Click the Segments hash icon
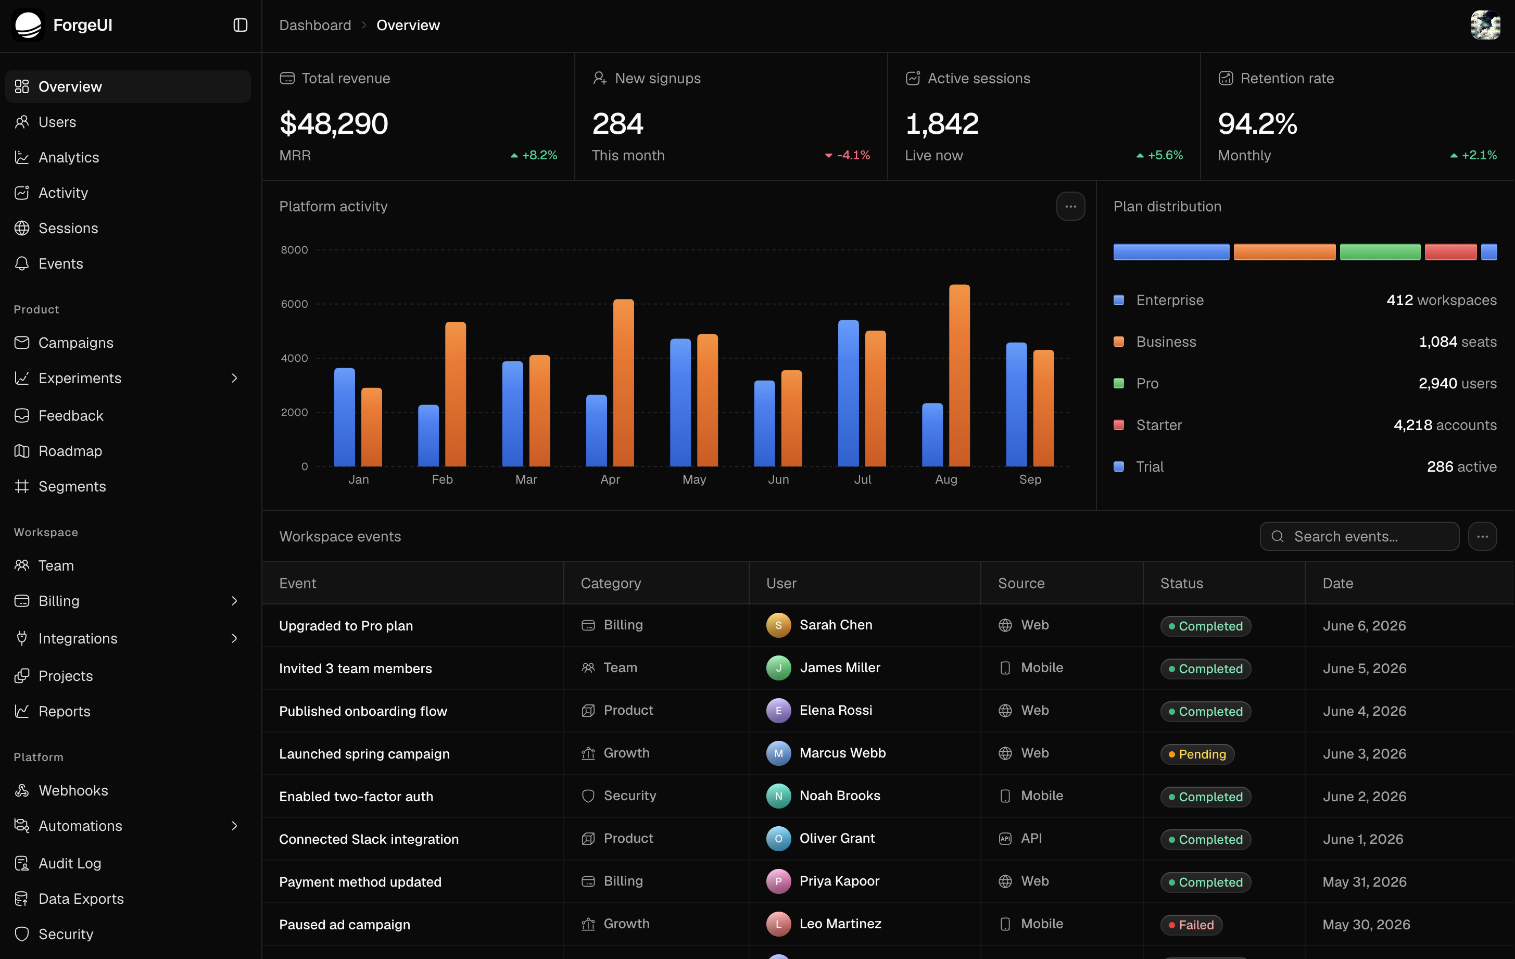Viewport: 1515px width, 959px height. click(22, 486)
